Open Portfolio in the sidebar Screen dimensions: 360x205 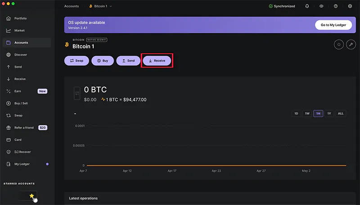coord(20,18)
